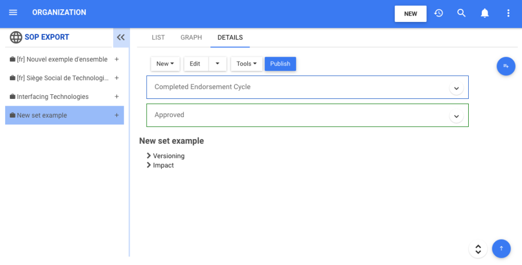The image size is (522, 265).
Task: Open the vertical three-dot options menu
Action: click(x=508, y=13)
